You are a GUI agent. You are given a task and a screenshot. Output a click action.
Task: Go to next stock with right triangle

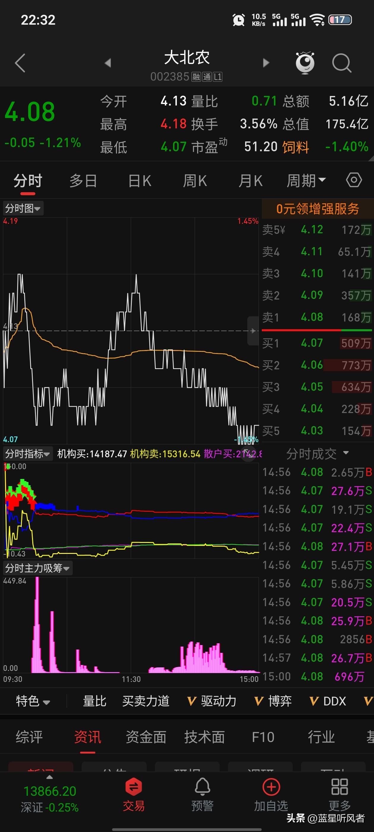[x=266, y=63]
